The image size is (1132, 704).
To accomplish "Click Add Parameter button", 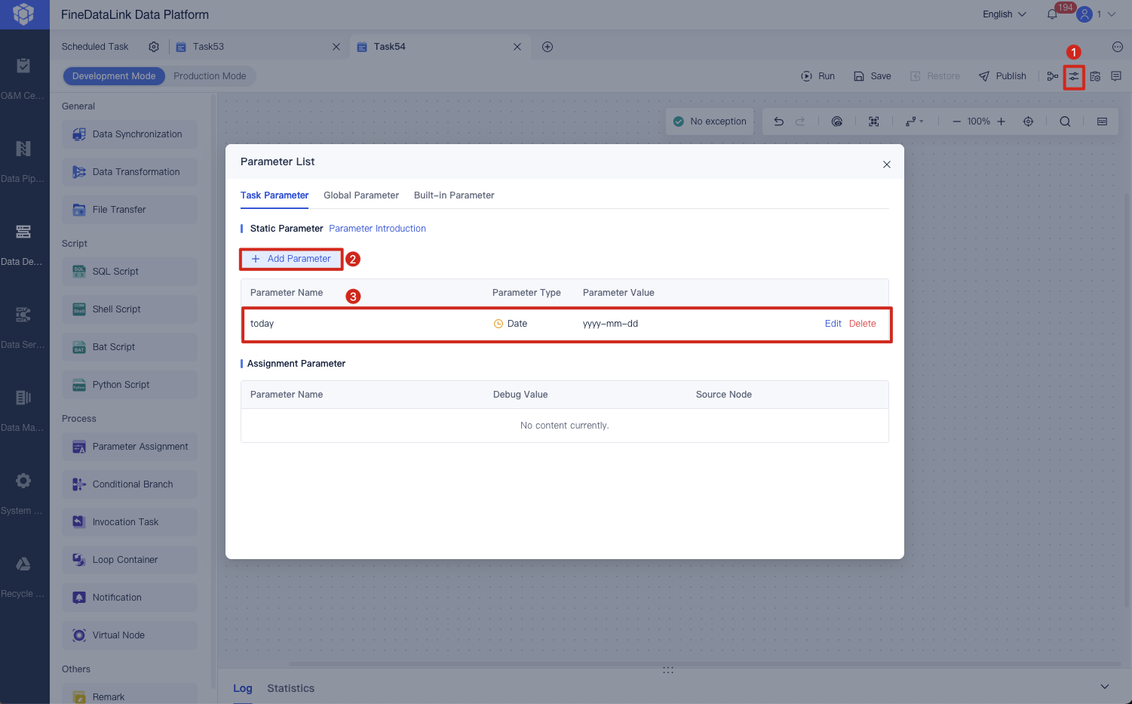I will pos(291,259).
